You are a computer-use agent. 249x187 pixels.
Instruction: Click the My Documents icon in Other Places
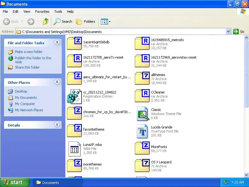point(11,98)
